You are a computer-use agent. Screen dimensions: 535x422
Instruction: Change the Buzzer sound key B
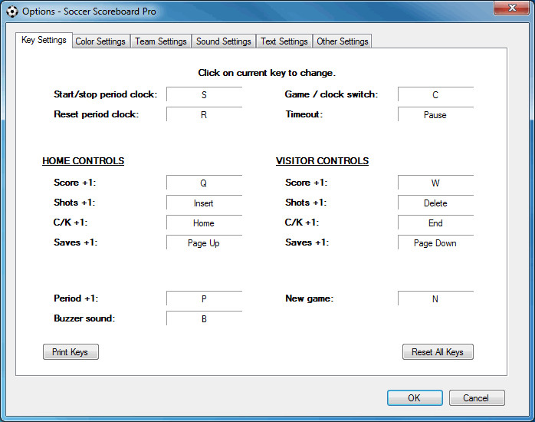pyautogui.click(x=204, y=318)
